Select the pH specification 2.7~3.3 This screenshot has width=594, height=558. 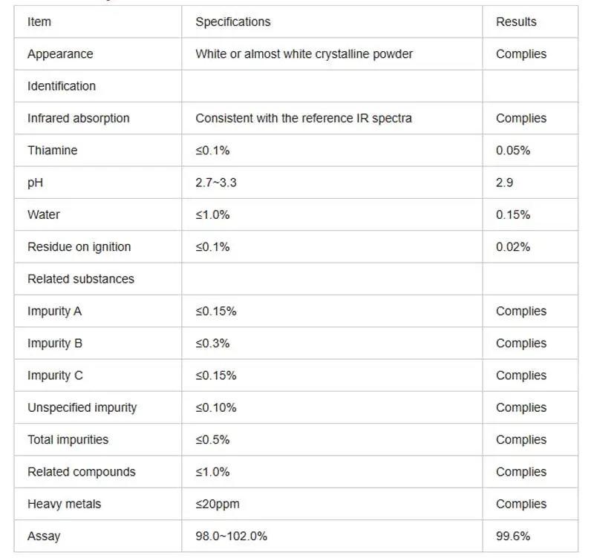pos(216,183)
